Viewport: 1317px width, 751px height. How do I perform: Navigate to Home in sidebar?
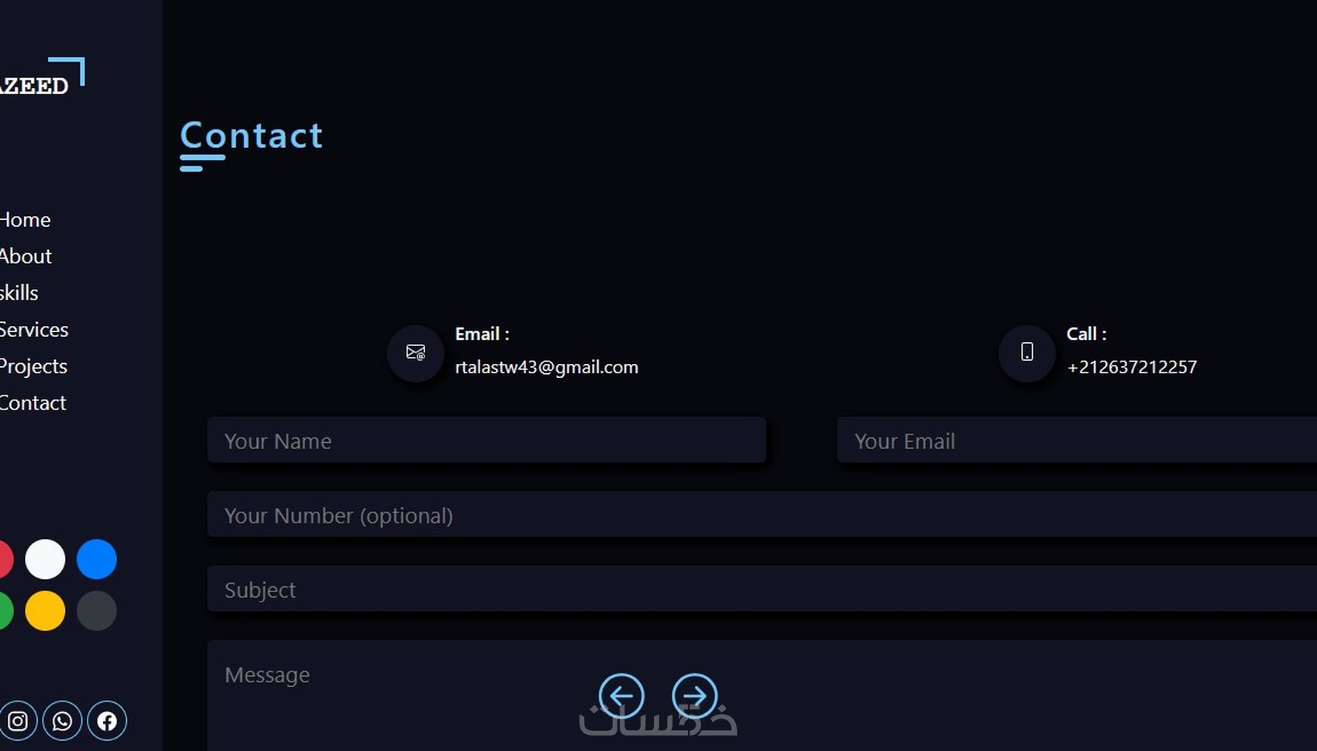click(25, 220)
